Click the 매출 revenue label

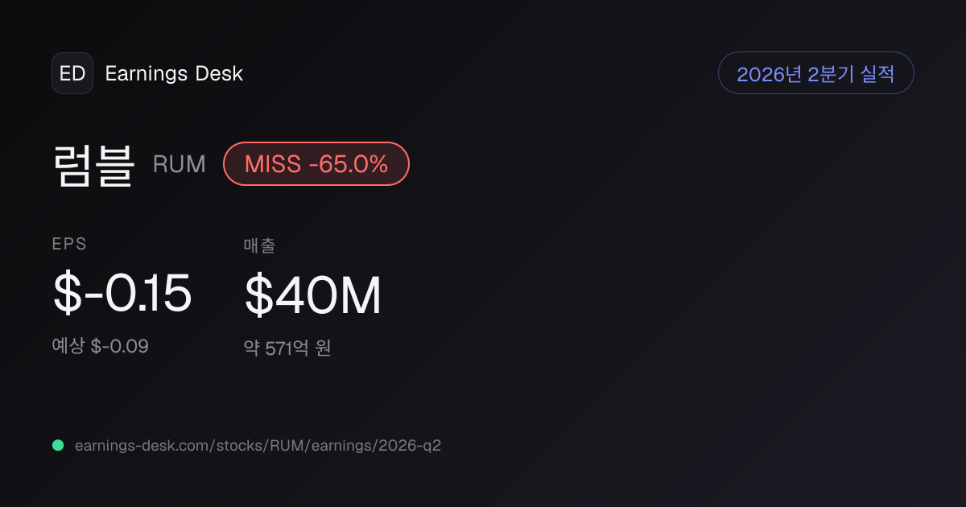point(260,245)
